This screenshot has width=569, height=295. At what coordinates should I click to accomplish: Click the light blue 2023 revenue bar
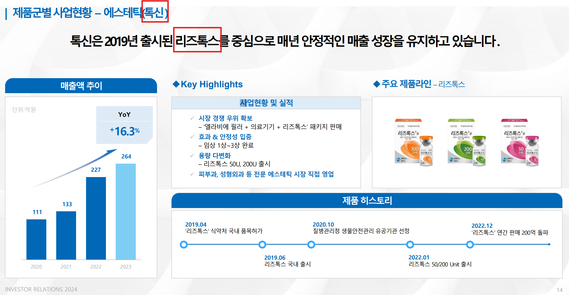126,212
